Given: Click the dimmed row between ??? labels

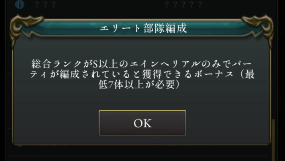Looking at the screenshot, I should tap(109, 4).
